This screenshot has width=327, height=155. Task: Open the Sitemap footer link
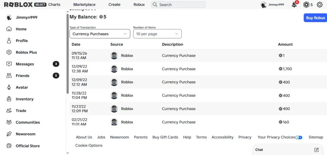coord(316,137)
